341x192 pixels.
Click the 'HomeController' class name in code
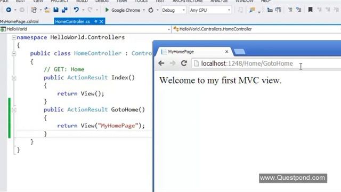pyautogui.click(x=98, y=53)
